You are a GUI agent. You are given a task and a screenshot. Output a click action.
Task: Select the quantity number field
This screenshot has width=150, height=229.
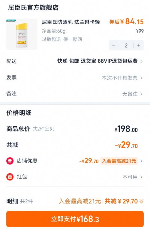pyautogui.click(x=126, y=45)
